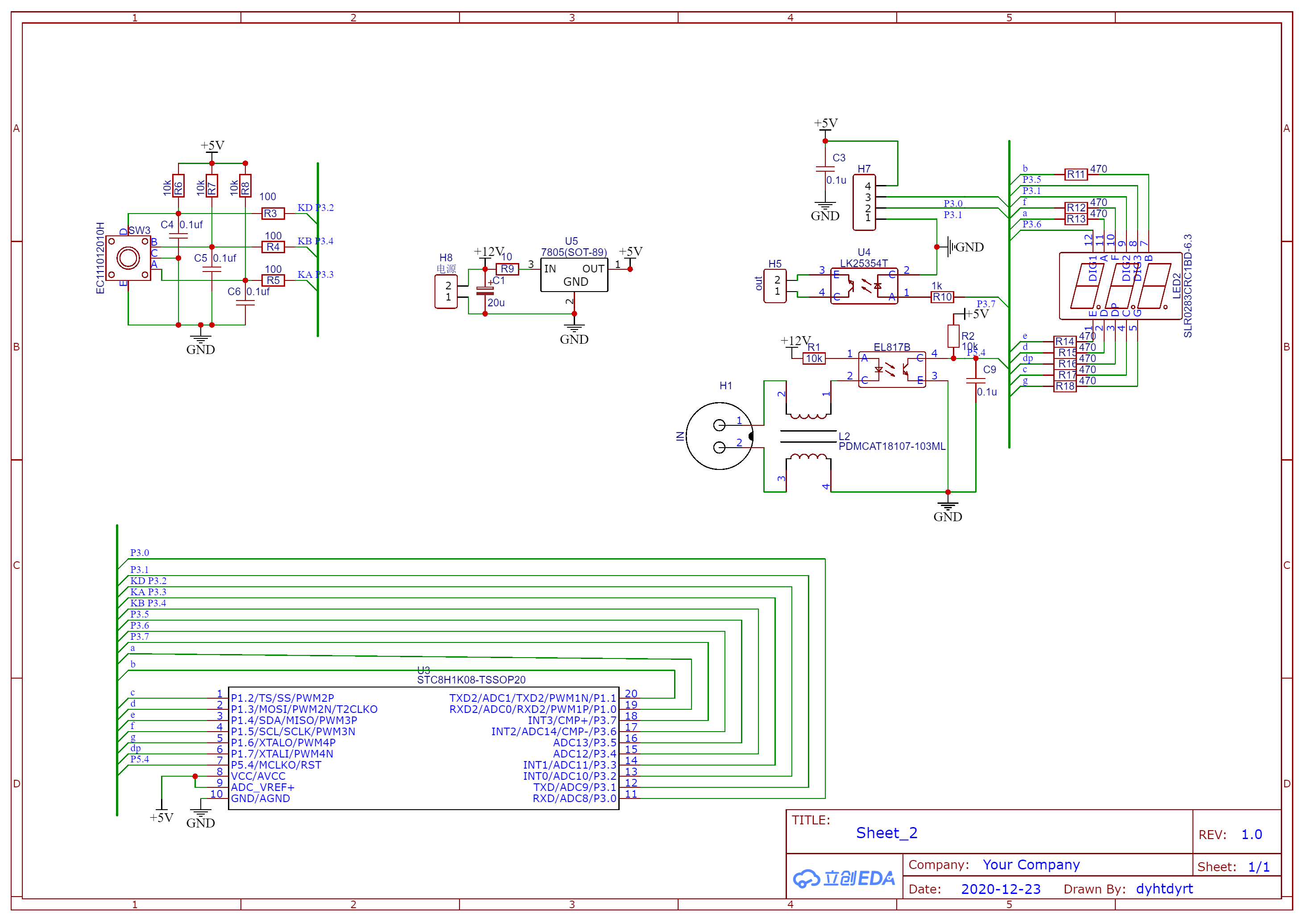Screen dimensions: 1304x922
Task: Click the KA P3.3 net label on the MCU bus
Action: point(148,592)
